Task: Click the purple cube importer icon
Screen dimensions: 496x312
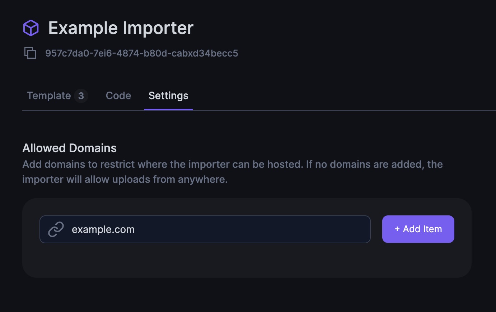Action: click(31, 28)
